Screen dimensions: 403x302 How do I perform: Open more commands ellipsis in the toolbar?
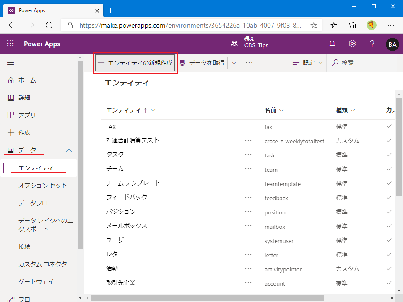pyautogui.click(x=249, y=63)
